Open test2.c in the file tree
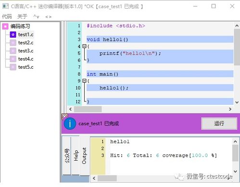This screenshot has width=240, height=187. (x=26, y=43)
